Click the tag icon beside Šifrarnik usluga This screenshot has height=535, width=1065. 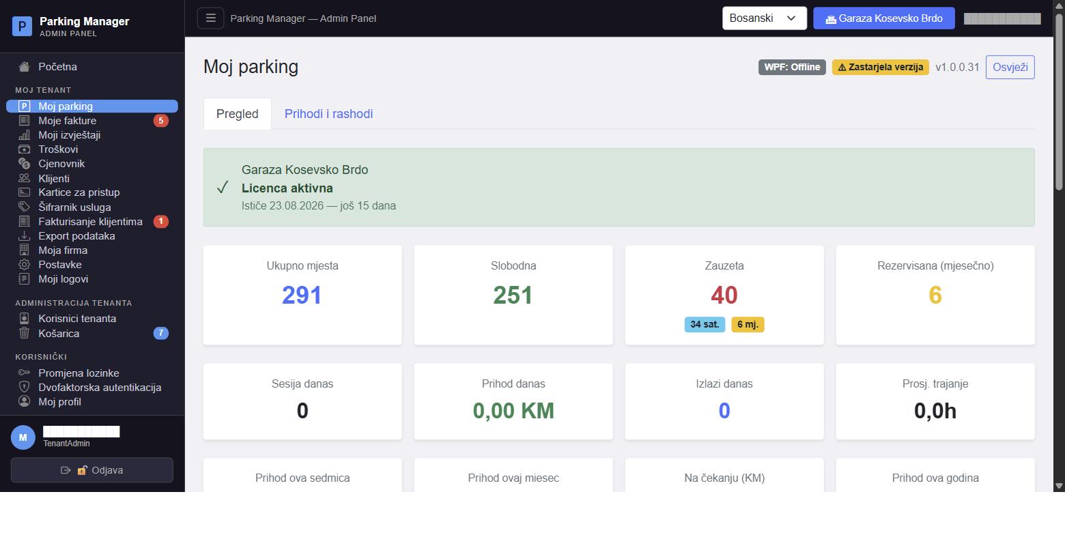[x=25, y=207]
